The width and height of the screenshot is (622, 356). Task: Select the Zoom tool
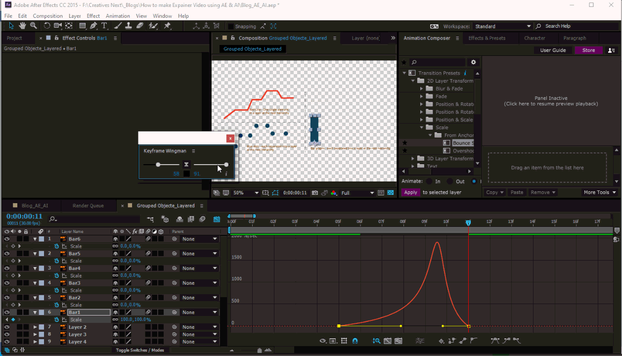click(x=33, y=26)
